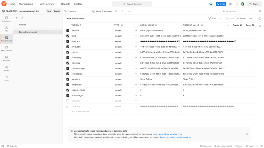Expand the Team dropdown
264x148 pixels.
click(254, 4)
